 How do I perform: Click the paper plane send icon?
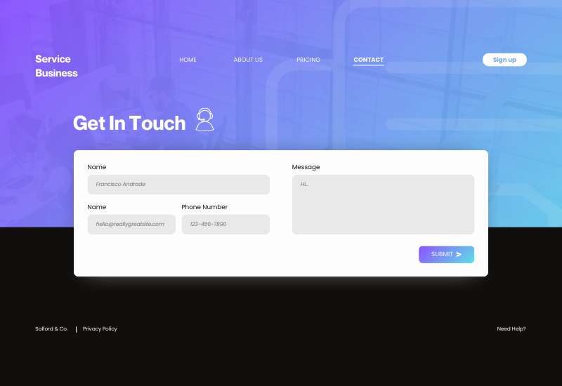(459, 255)
